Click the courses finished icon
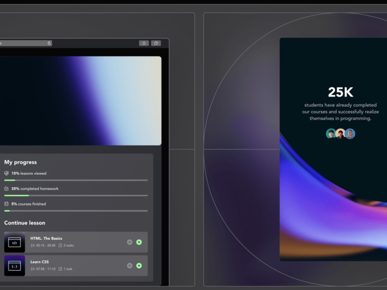 click(x=7, y=204)
